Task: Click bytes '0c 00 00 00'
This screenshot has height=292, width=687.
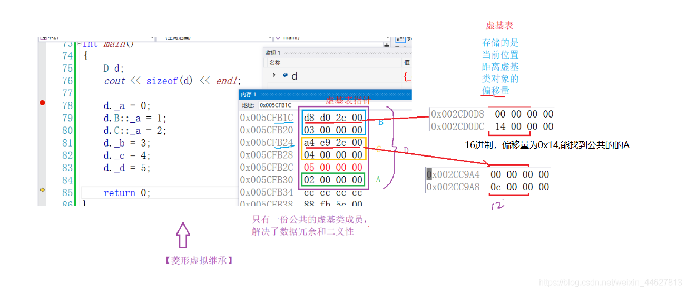Action: (x=519, y=187)
